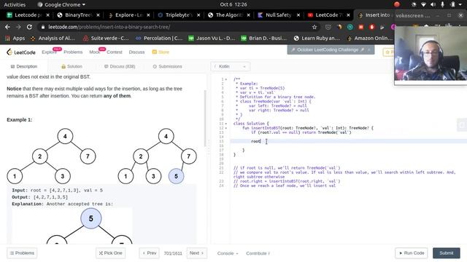Open Google Chrome app menu in top bar
Viewport: 467px width, 262px height.
point(61,4)
